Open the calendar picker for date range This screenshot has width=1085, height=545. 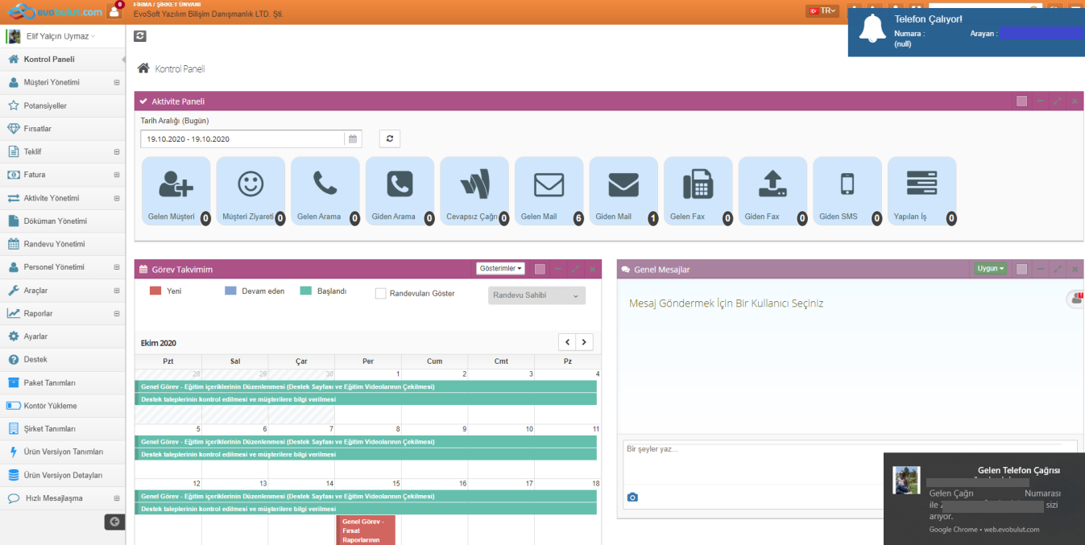point(352,139)
